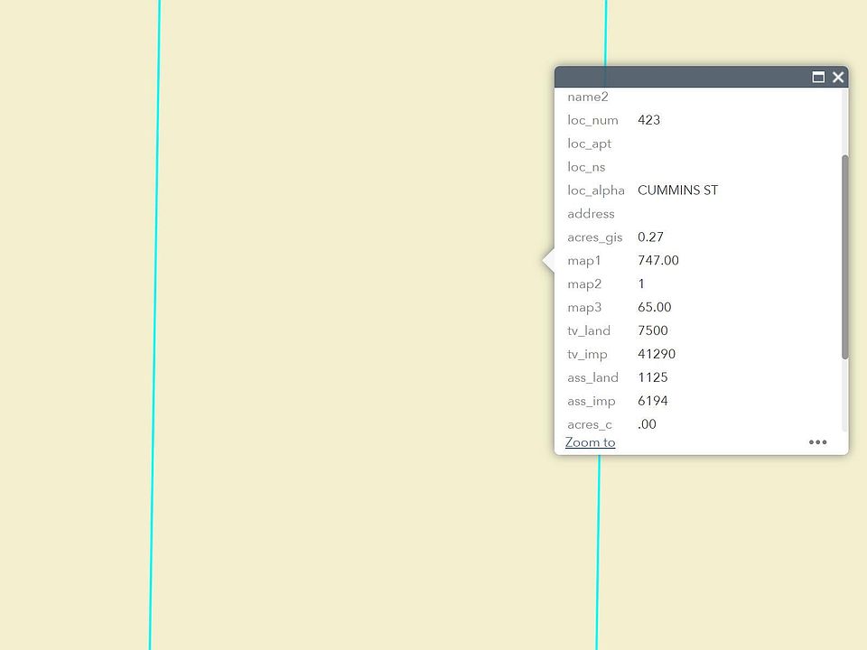Select the right cyan parcel boundary line
Screen dimensions: 867x650
(x=599, y=542)
